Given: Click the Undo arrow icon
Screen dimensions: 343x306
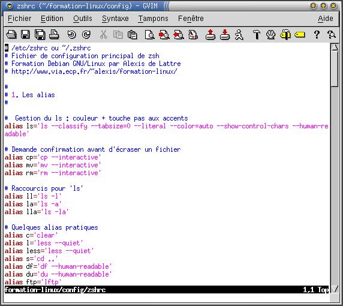Looking at the screenshot, I should tap(72, 35).
